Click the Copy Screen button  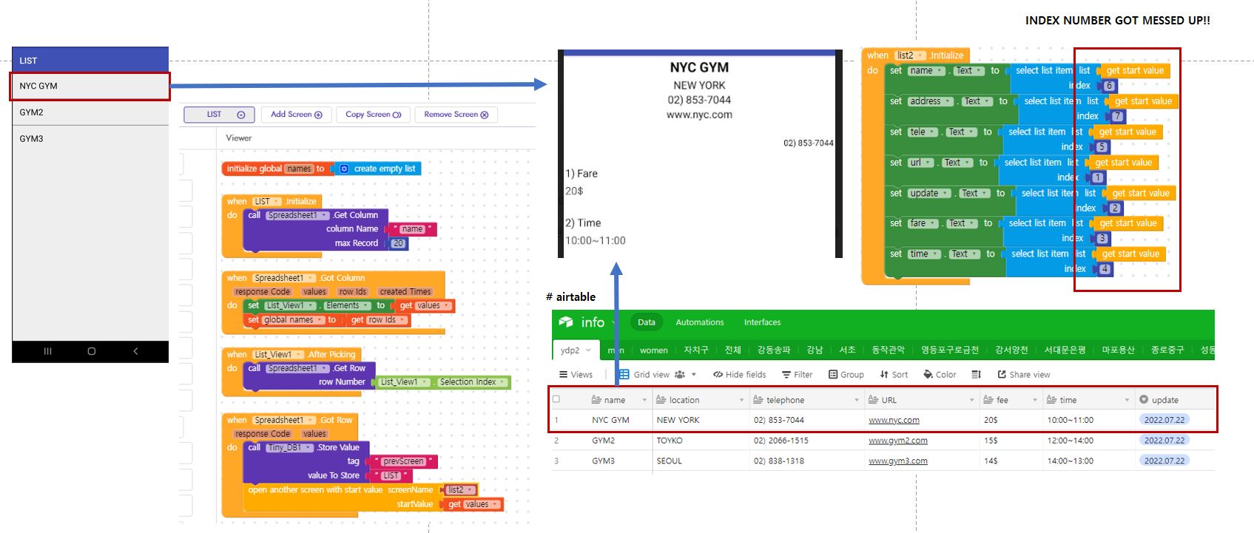[x=374, y=115]
